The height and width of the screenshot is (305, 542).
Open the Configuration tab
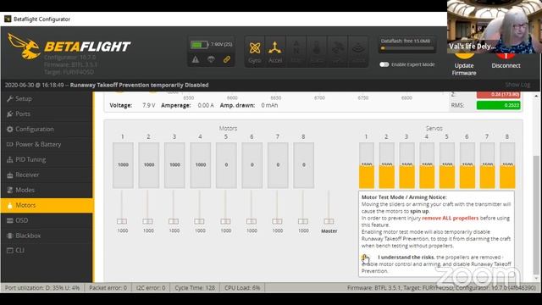tap(47, 129)
